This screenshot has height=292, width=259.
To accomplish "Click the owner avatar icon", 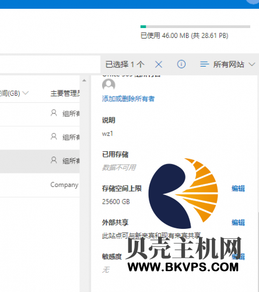I will coord(108,85).
